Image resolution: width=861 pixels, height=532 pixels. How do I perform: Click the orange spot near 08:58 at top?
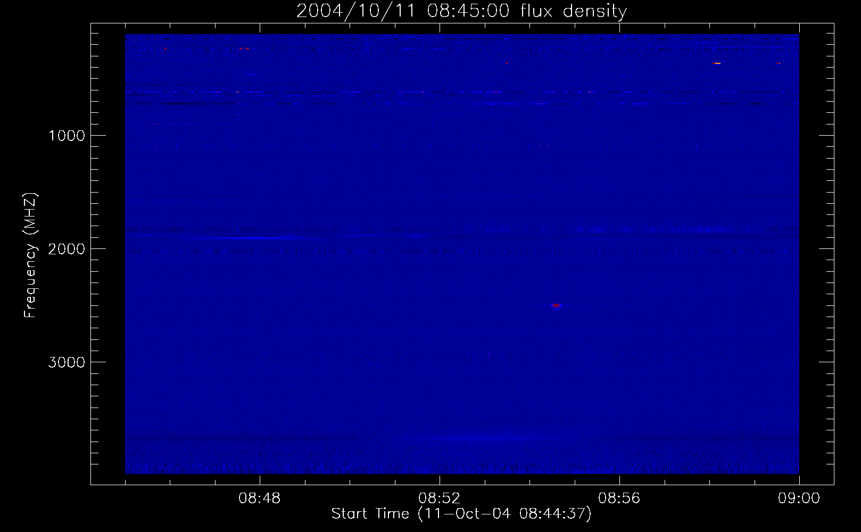click(716, 63)
